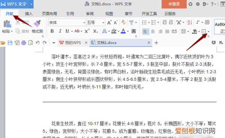Toggle Italic formatting
This screenshot has height=138, width=225.
[x=60, y=31]
